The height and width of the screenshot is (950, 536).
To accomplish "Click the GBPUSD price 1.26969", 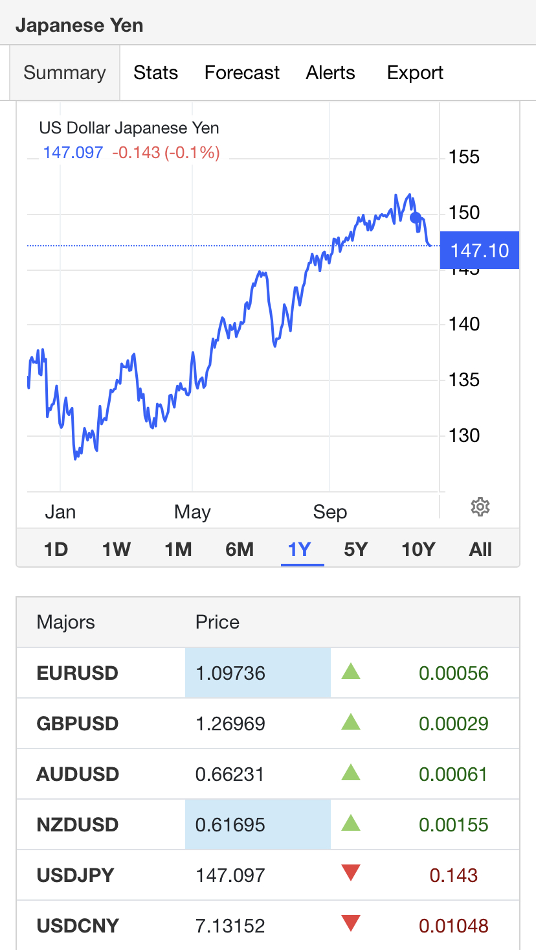I will click(x=230, y=723).
